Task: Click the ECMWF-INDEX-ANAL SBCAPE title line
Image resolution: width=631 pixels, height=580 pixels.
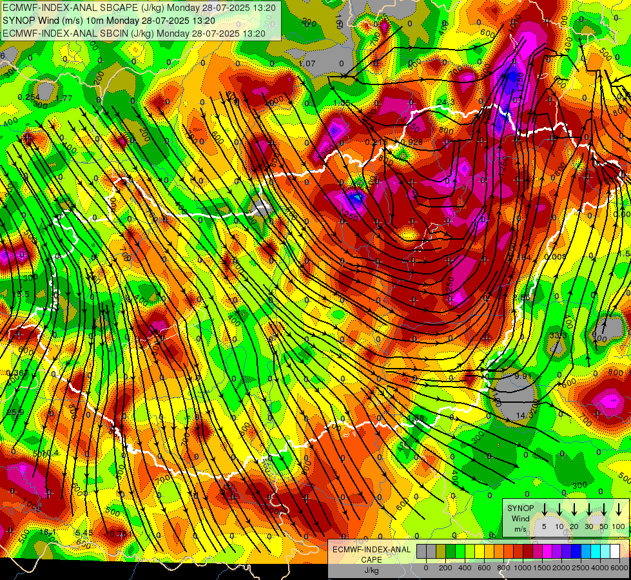Action: pos(139,8)
